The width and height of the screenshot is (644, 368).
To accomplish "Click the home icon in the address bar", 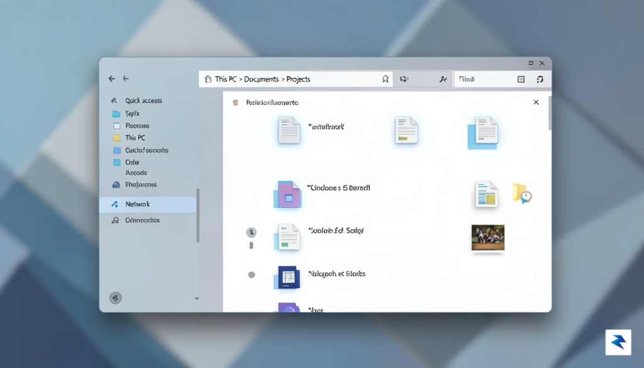I will point(208,79).
